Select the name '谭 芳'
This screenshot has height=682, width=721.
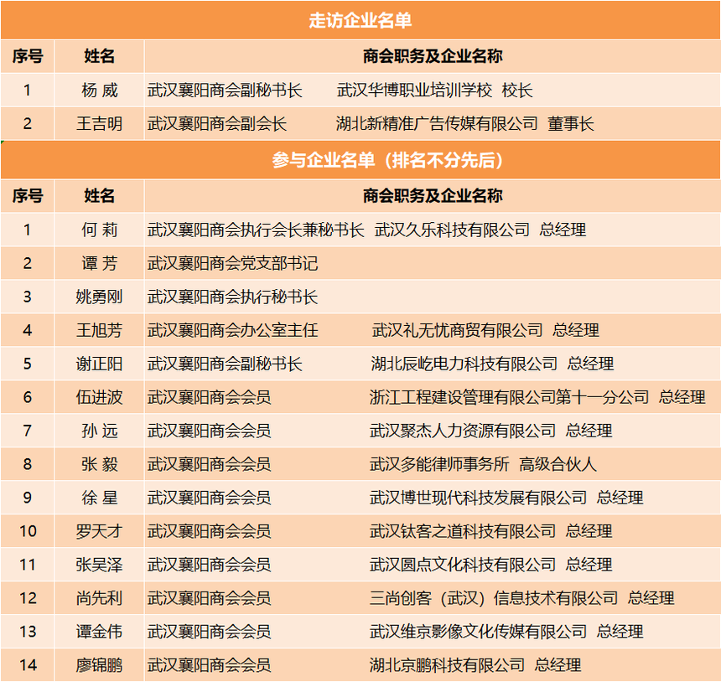point(99,263)
